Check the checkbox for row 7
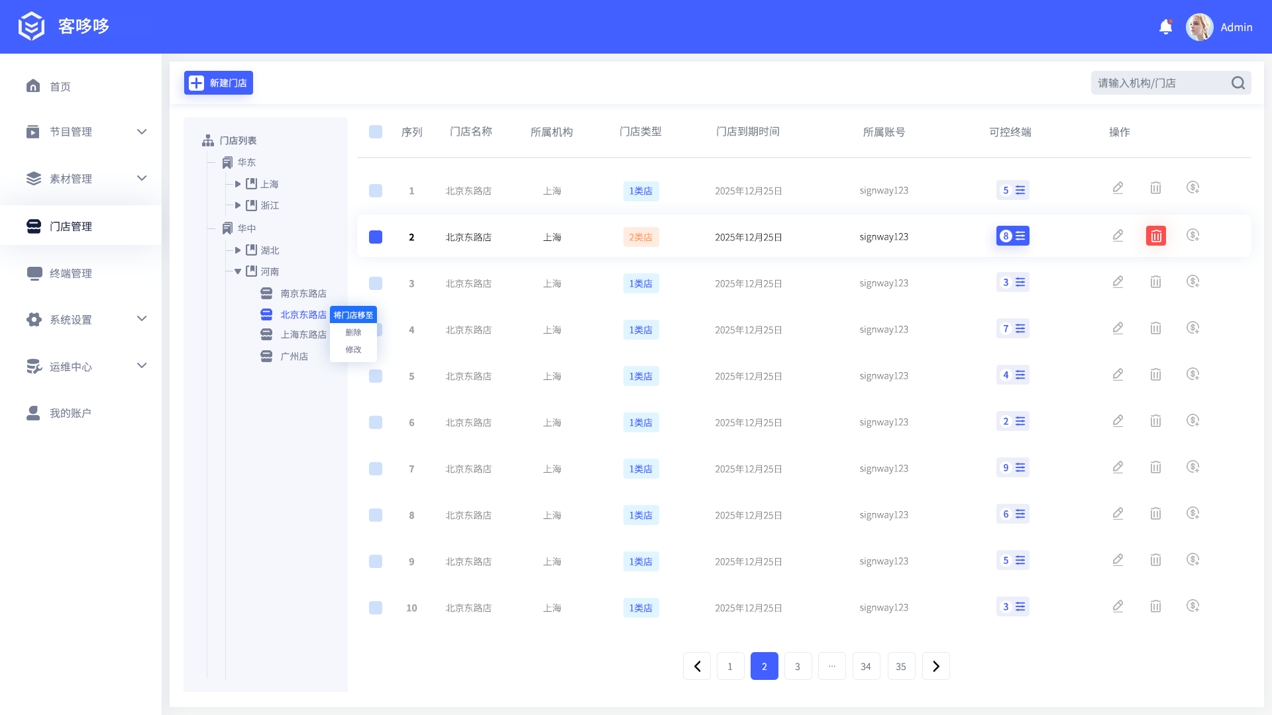 pos(376,469)
